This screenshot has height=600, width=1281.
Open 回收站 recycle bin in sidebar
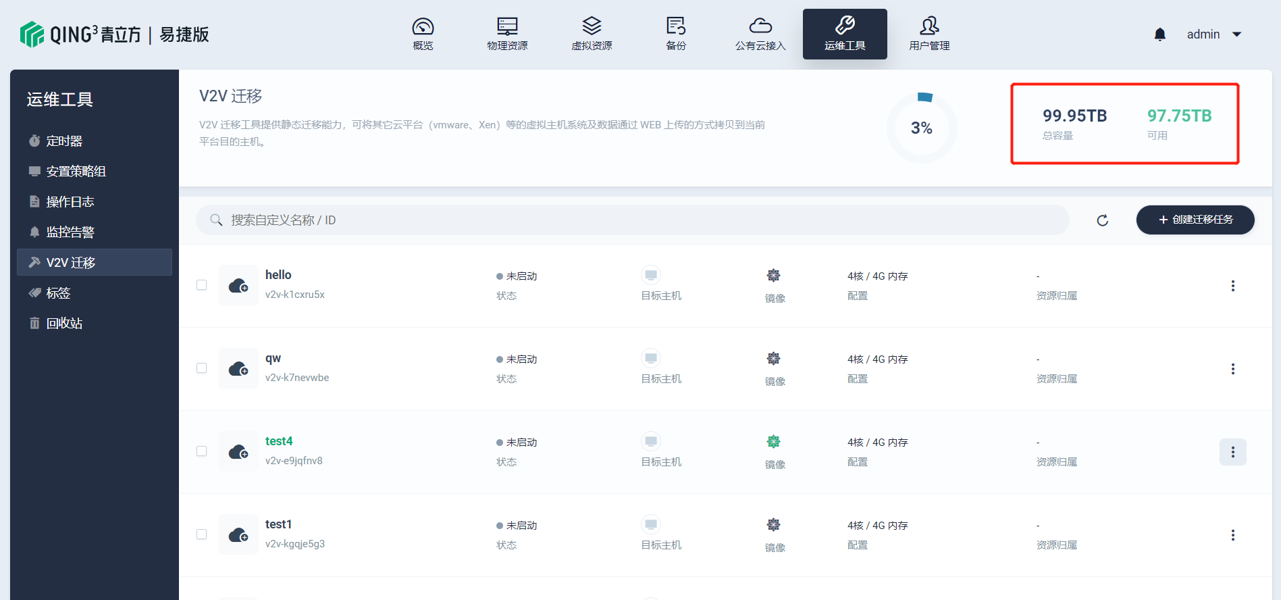tap(64, 324)
